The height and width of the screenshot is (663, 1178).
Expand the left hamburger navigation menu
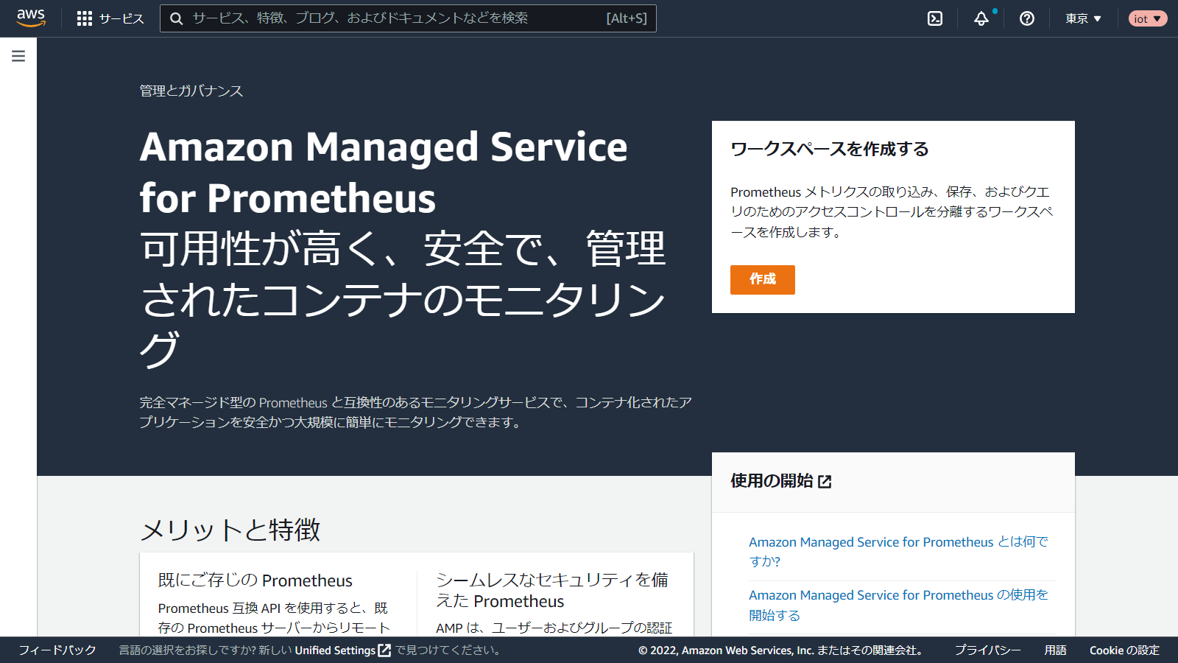(18, 56)
